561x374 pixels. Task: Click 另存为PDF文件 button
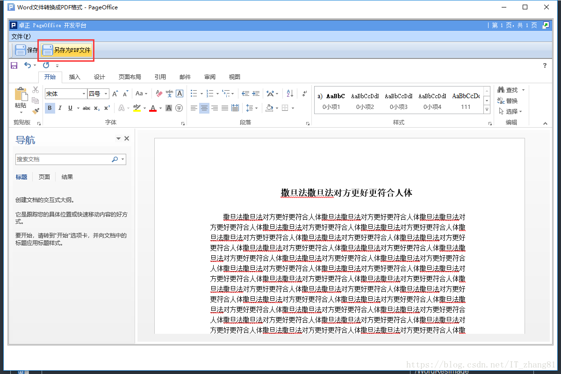click(x=66, y=50)
